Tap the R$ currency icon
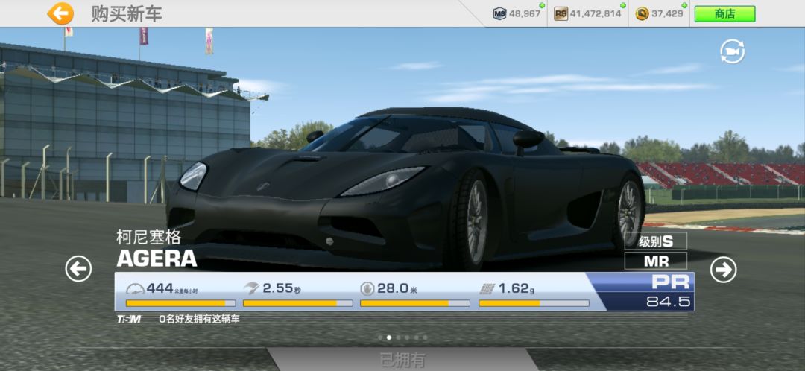 point(561,14)
